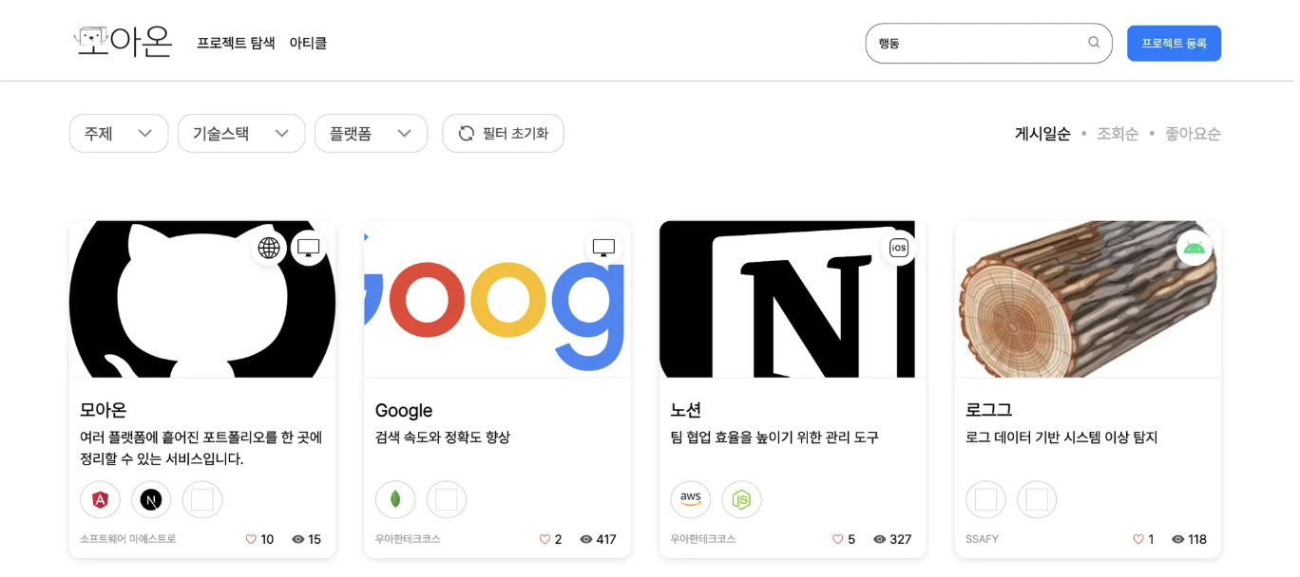Click the Next.js icon on the 모아온 card

151,499
